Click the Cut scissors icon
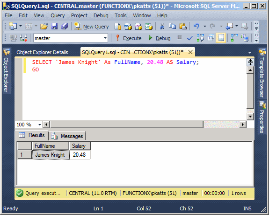This screenshot has height=215, width=269. pos(162,26)
